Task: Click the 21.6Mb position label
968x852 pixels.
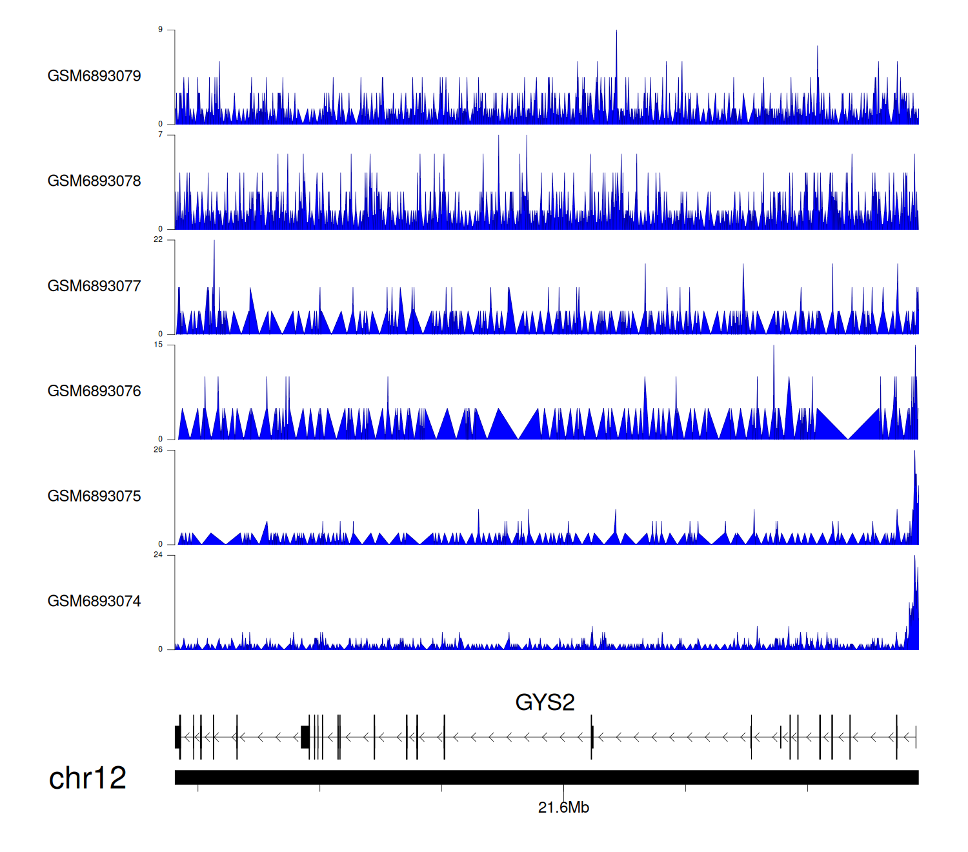Action: click(563, 807)
